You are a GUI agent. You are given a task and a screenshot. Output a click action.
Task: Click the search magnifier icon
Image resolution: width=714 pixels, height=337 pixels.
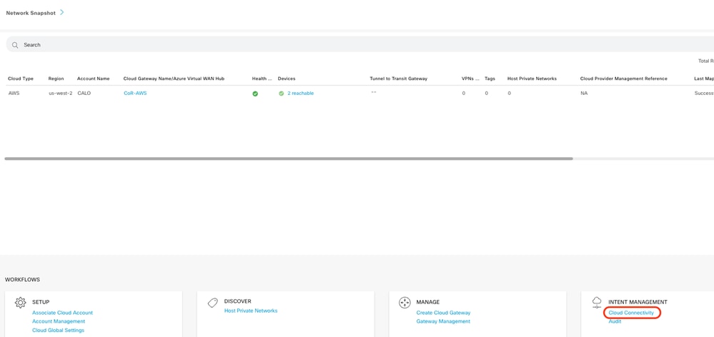tap(15, 45)
